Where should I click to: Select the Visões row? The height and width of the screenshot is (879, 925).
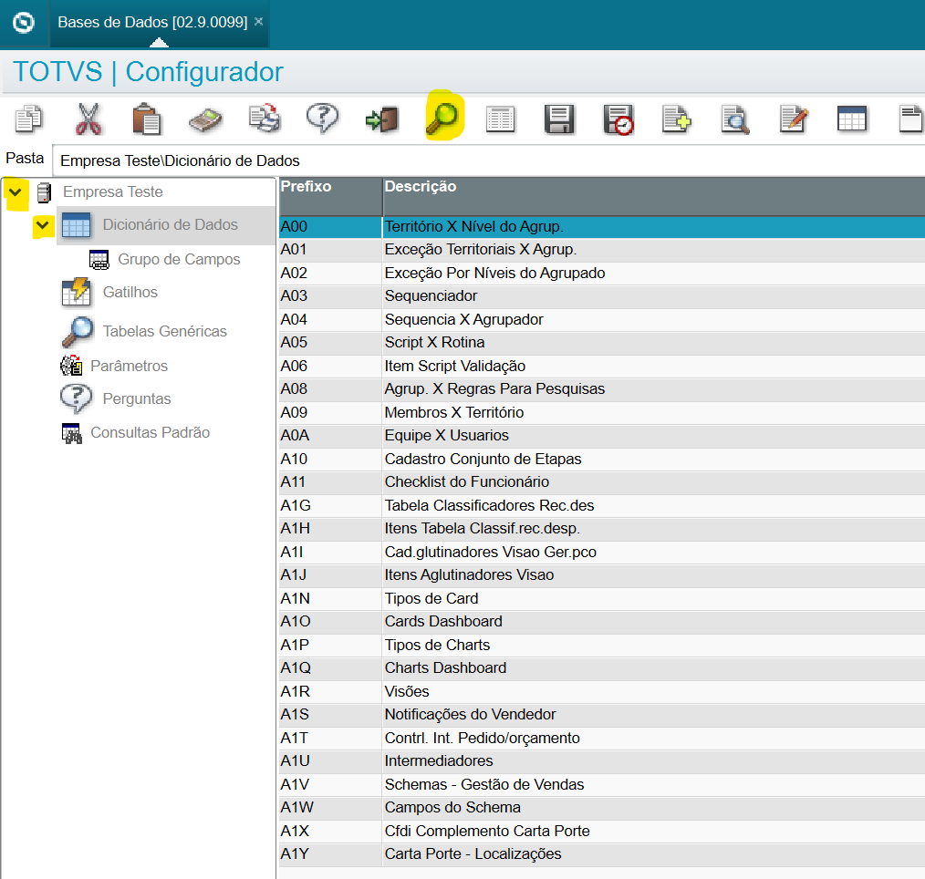click(602, 692)
